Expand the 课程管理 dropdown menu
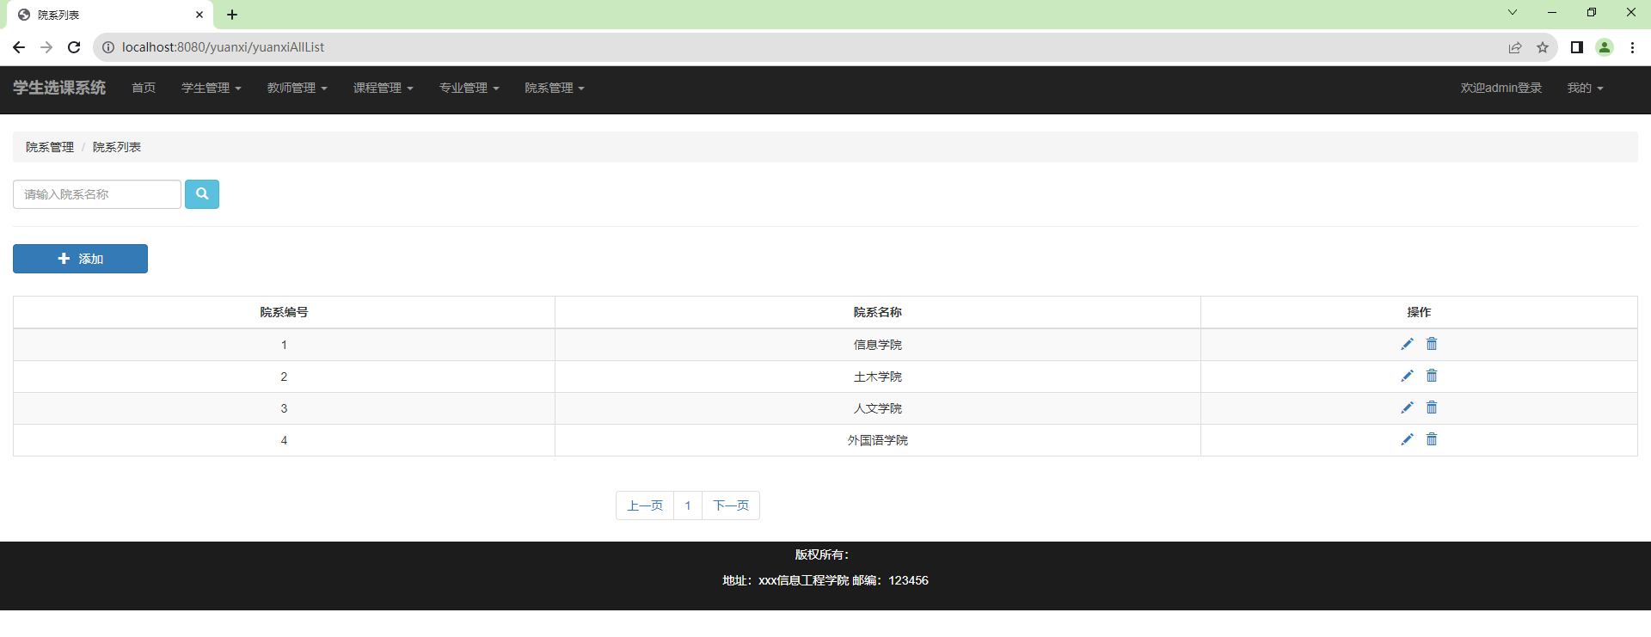 [x=384, y=88]
